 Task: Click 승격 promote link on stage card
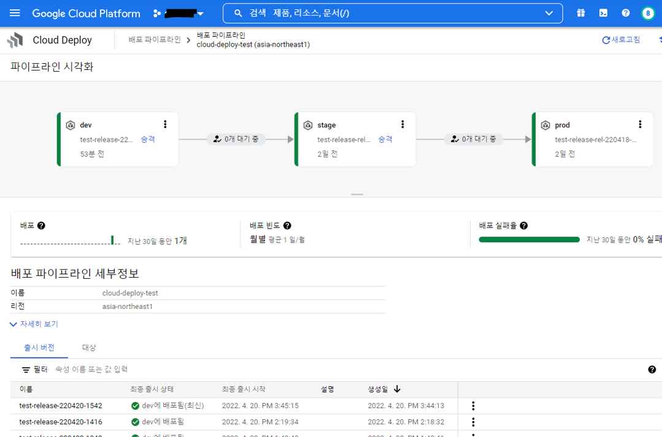[x=385, y=139]
